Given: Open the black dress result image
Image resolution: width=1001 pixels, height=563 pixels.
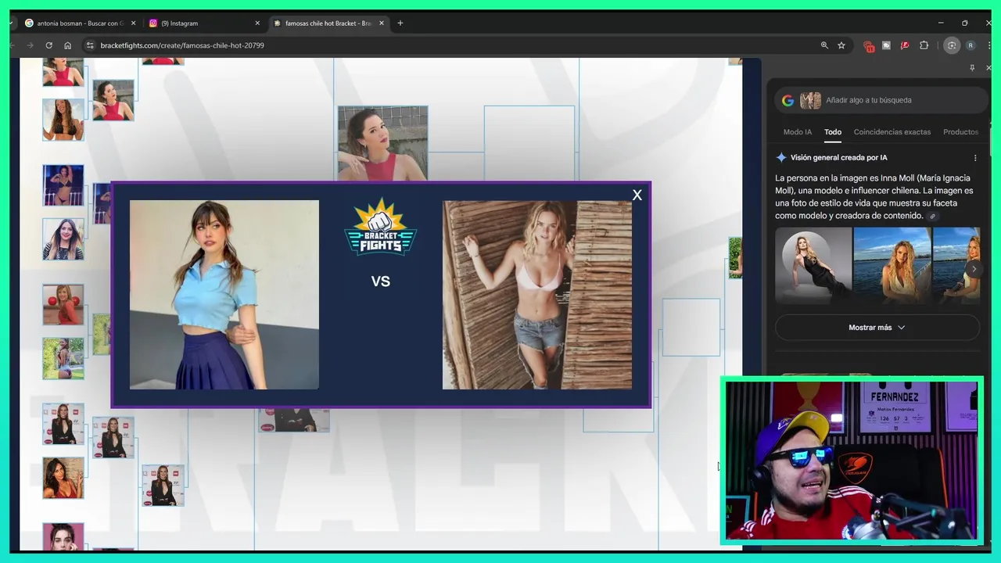Looking at the screenshot, I should [813, 265].
